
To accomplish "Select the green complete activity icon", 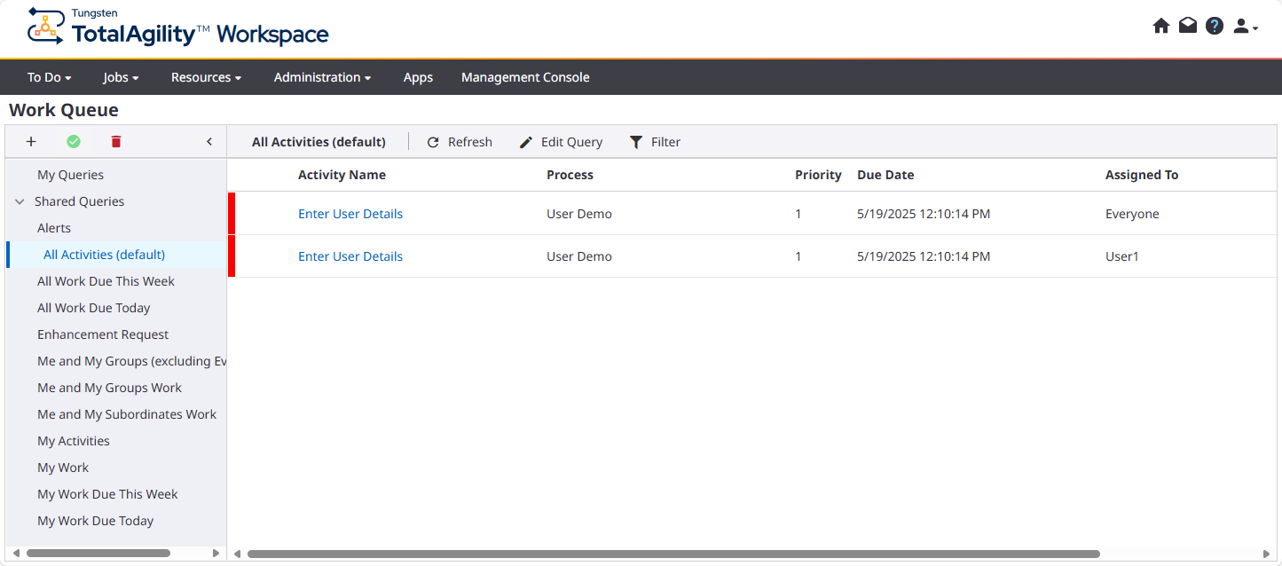I will (74, 141).
